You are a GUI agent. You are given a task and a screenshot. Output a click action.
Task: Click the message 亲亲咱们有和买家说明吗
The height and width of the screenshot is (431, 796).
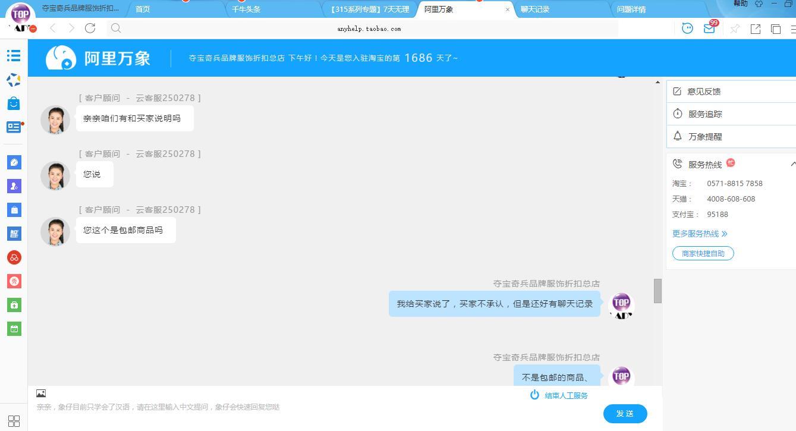click(x=135, y=118)
